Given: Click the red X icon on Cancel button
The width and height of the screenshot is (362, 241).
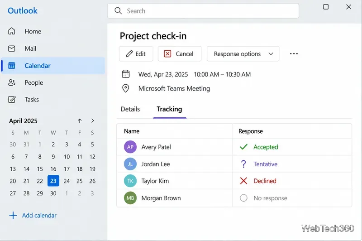Looking at the screenshot, I should 167,53.
